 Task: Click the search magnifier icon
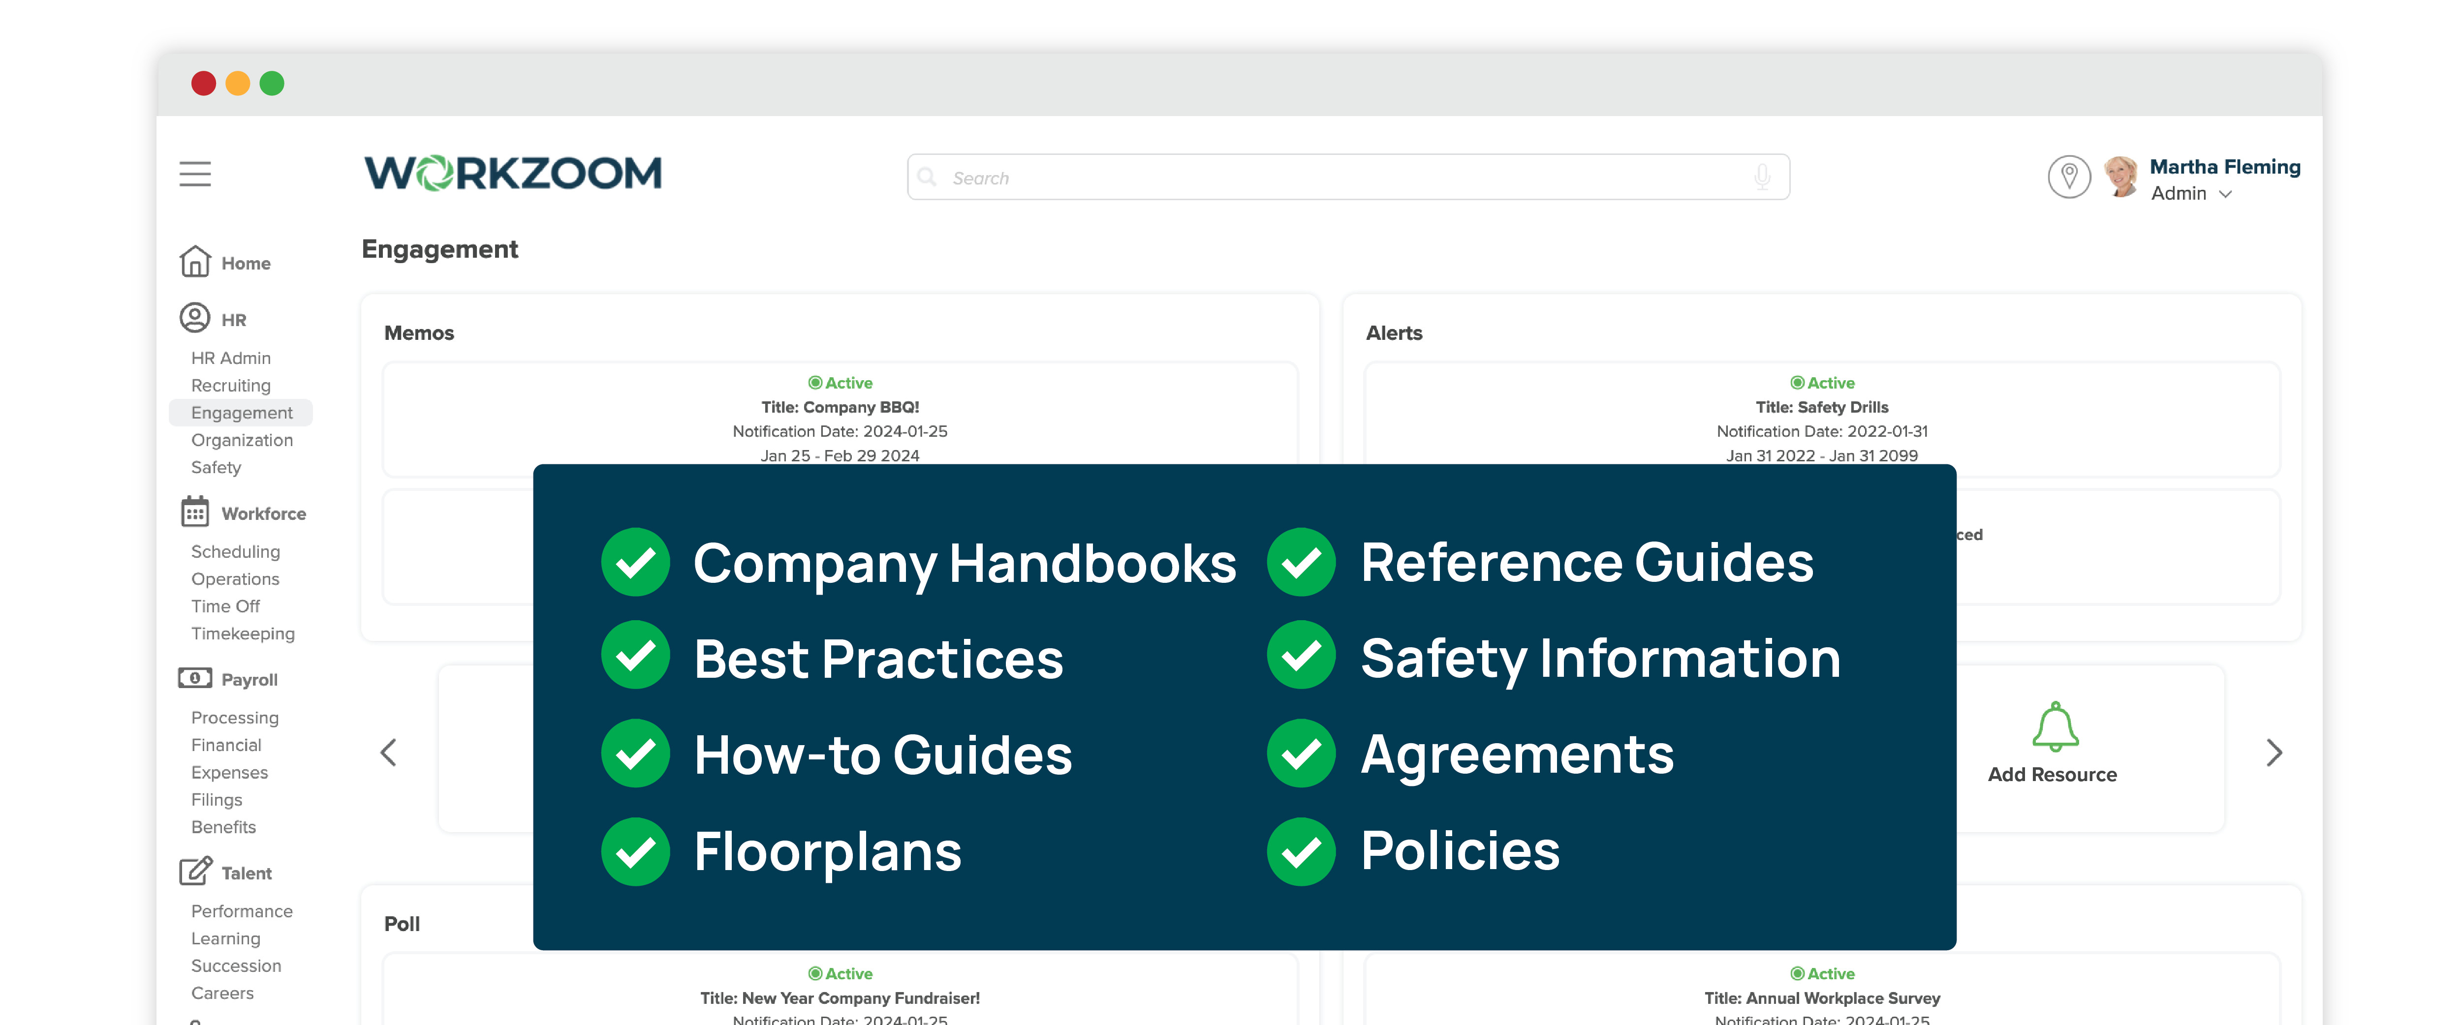click(x=927, y=177)
